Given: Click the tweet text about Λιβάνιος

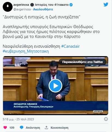Looking at the screenshot, I should click(51, 32).
